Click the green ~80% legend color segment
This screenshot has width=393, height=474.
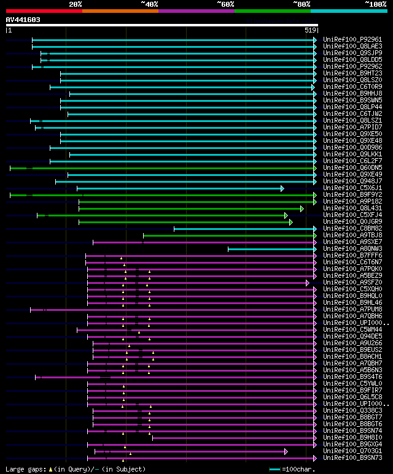coord(273,11)
